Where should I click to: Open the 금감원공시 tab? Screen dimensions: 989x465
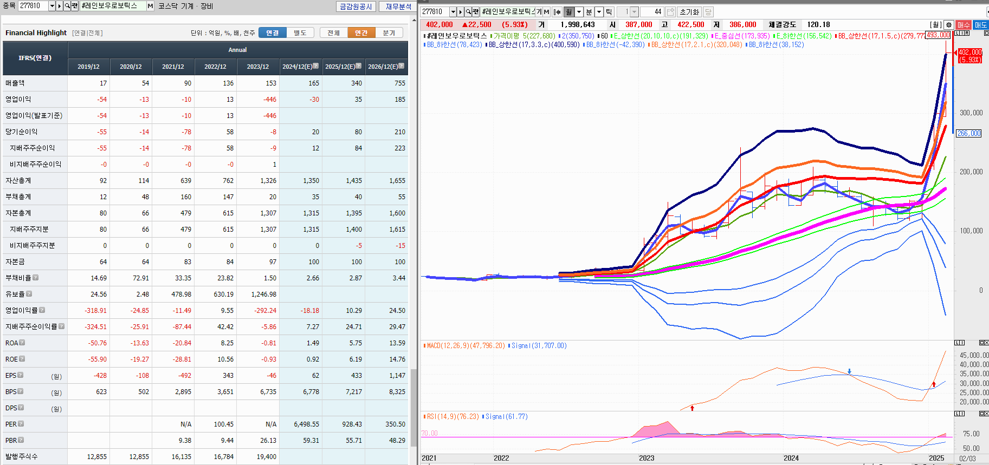pos(355,6)
